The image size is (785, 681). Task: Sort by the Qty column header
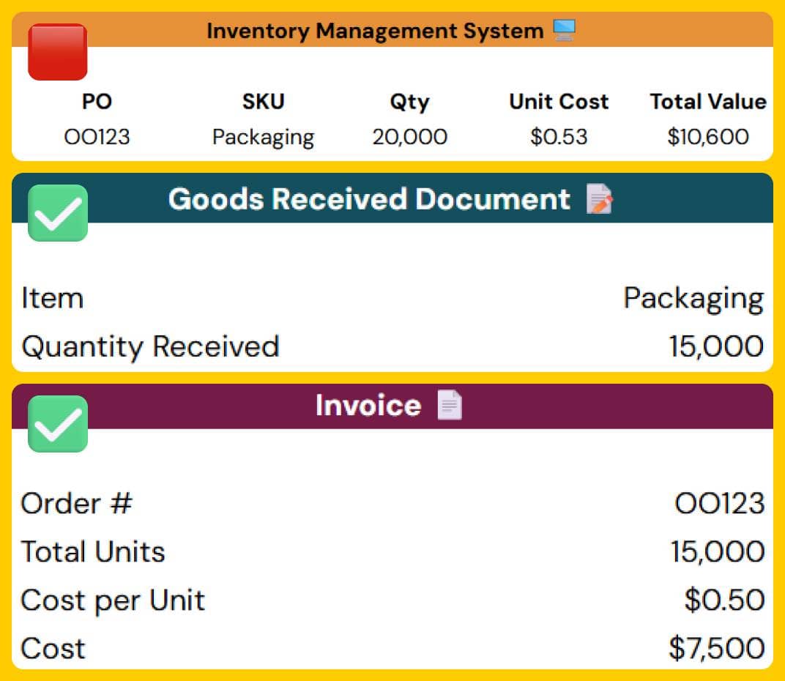click(x=409, y=102)
